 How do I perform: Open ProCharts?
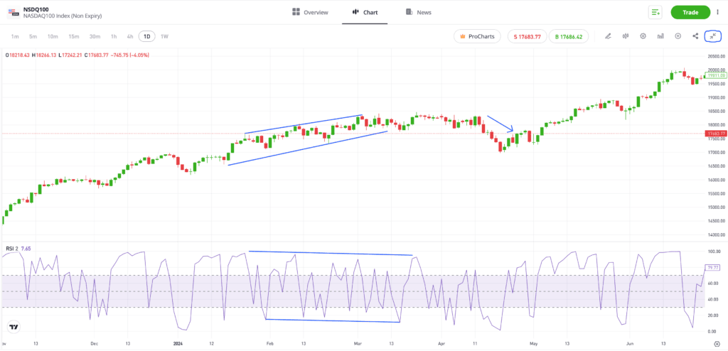point(477,36)
